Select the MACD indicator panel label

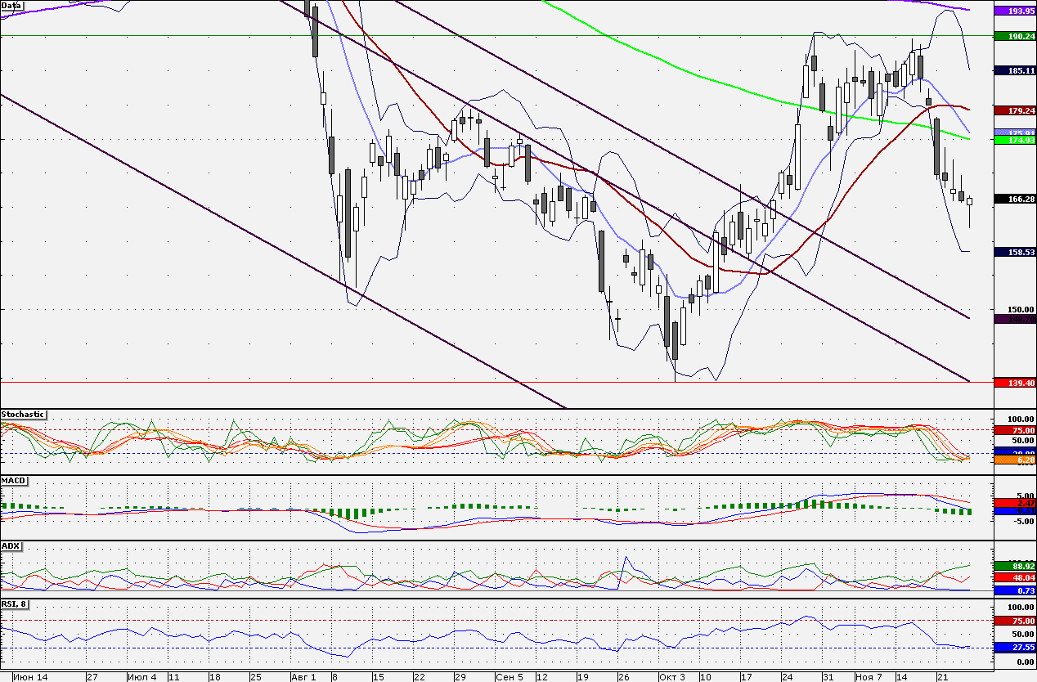click(13, 480)
